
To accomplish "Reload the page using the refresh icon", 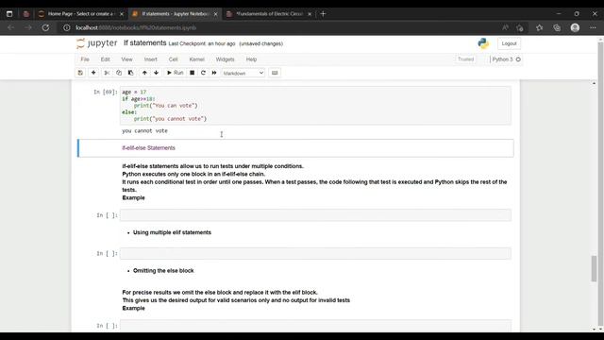I will coord(45,27).
